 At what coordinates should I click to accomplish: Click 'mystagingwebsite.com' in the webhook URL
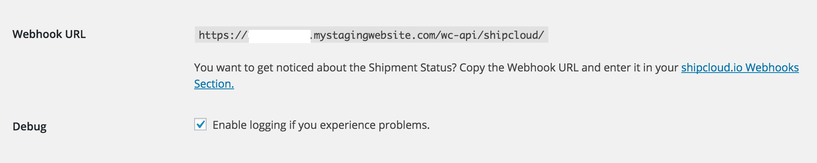coord(375,35)
